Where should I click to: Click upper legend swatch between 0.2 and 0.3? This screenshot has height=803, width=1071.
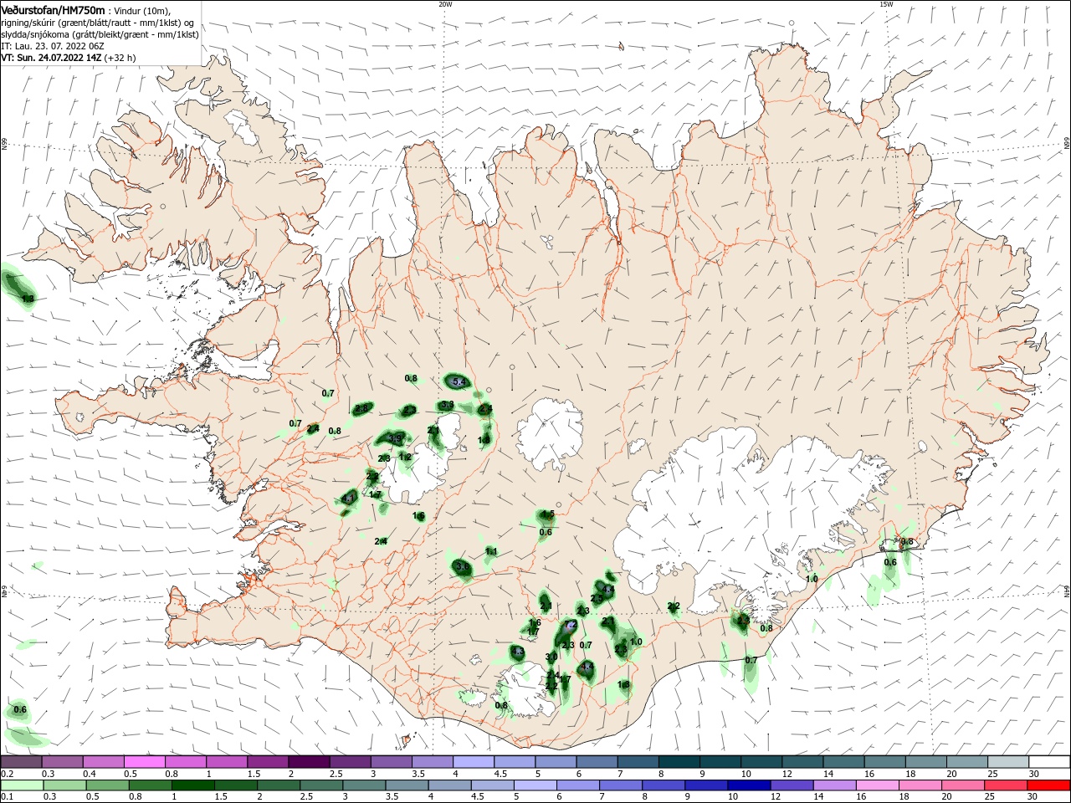[21, 761]
